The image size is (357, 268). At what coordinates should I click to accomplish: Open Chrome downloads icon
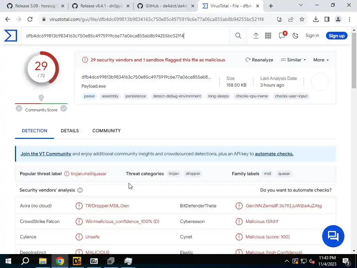tap(316, 20)
